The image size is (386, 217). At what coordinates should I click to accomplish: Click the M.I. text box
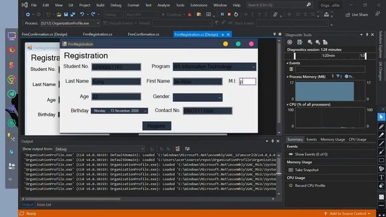(x=248, y=82)
